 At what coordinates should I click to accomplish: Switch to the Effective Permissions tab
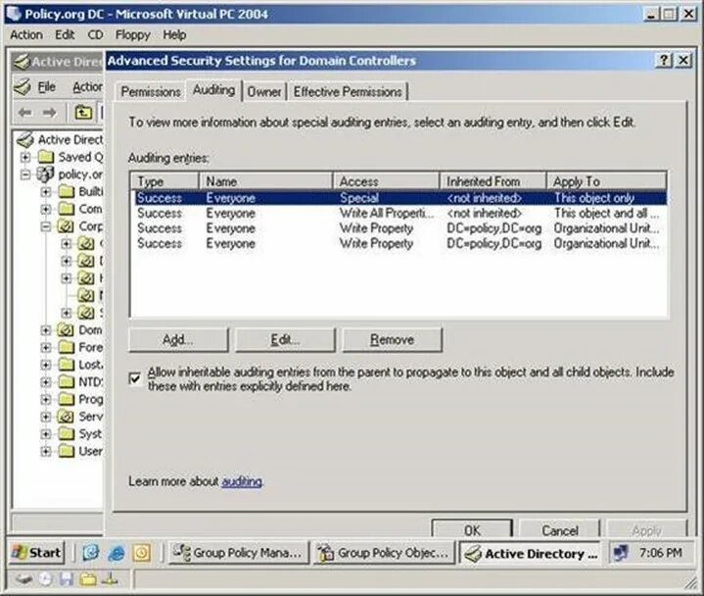pos(348,92)
